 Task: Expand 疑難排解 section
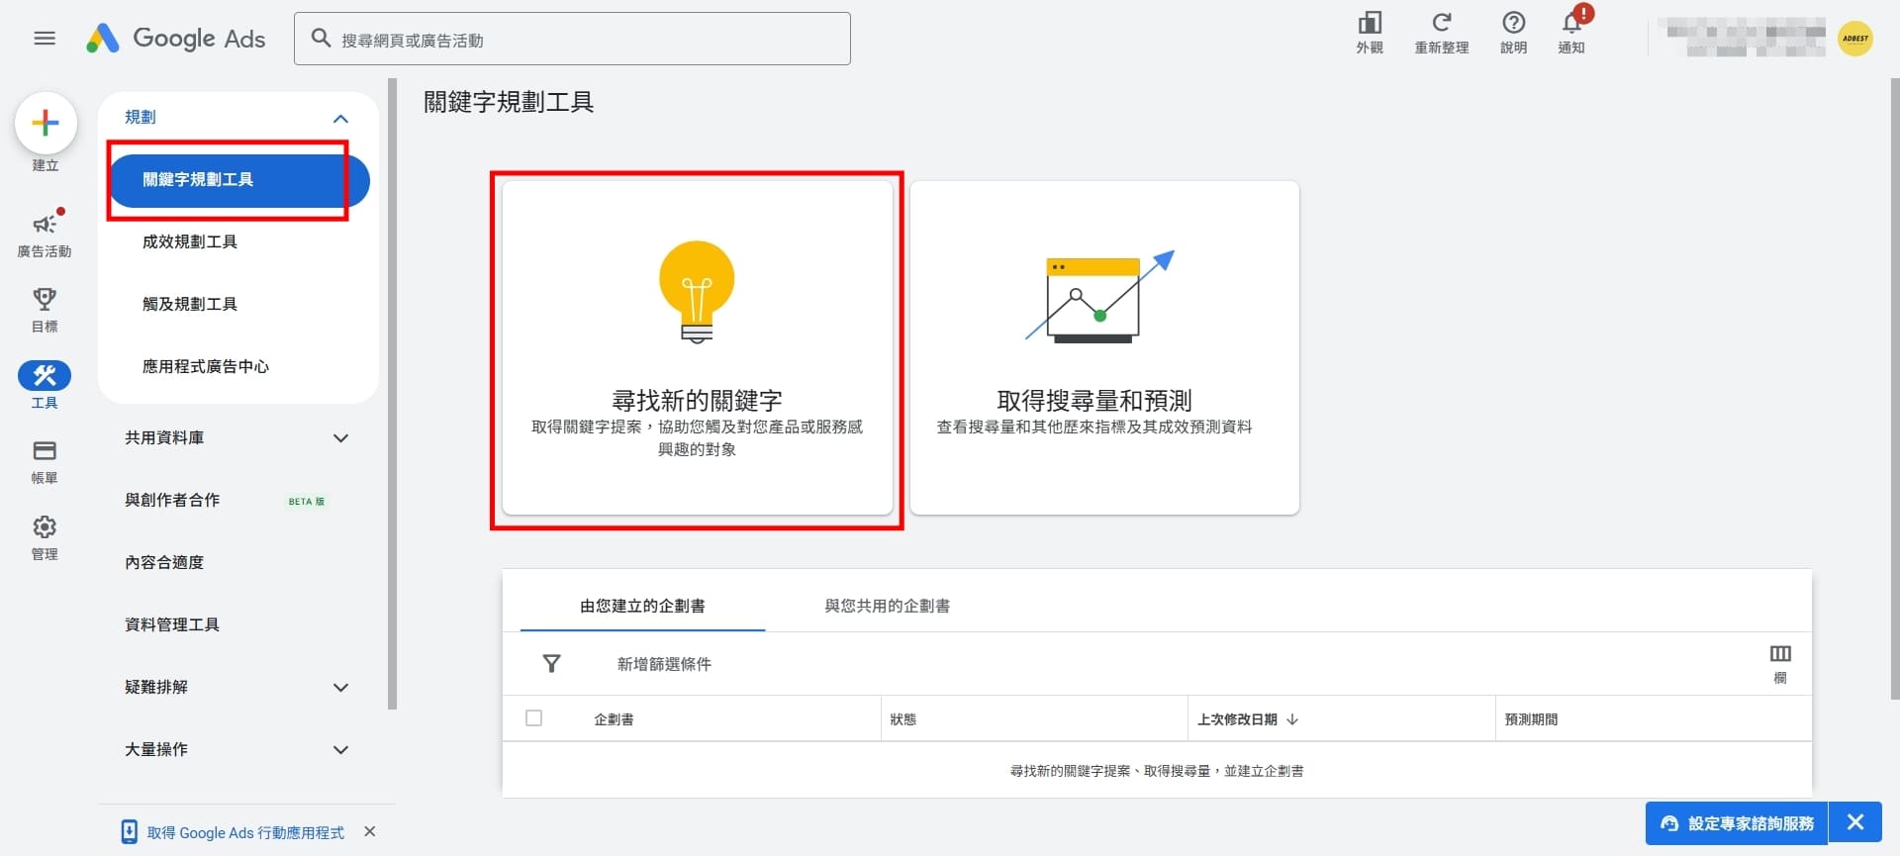[x=340, y=688]
